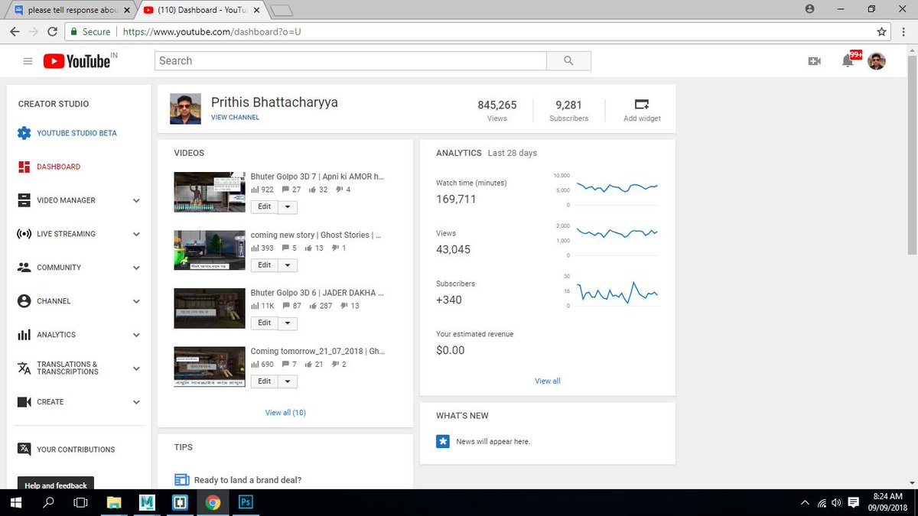Open the YouTube hamburger guide menu
The height and width of the screenshot is (516, 918).
click(28, 61)
